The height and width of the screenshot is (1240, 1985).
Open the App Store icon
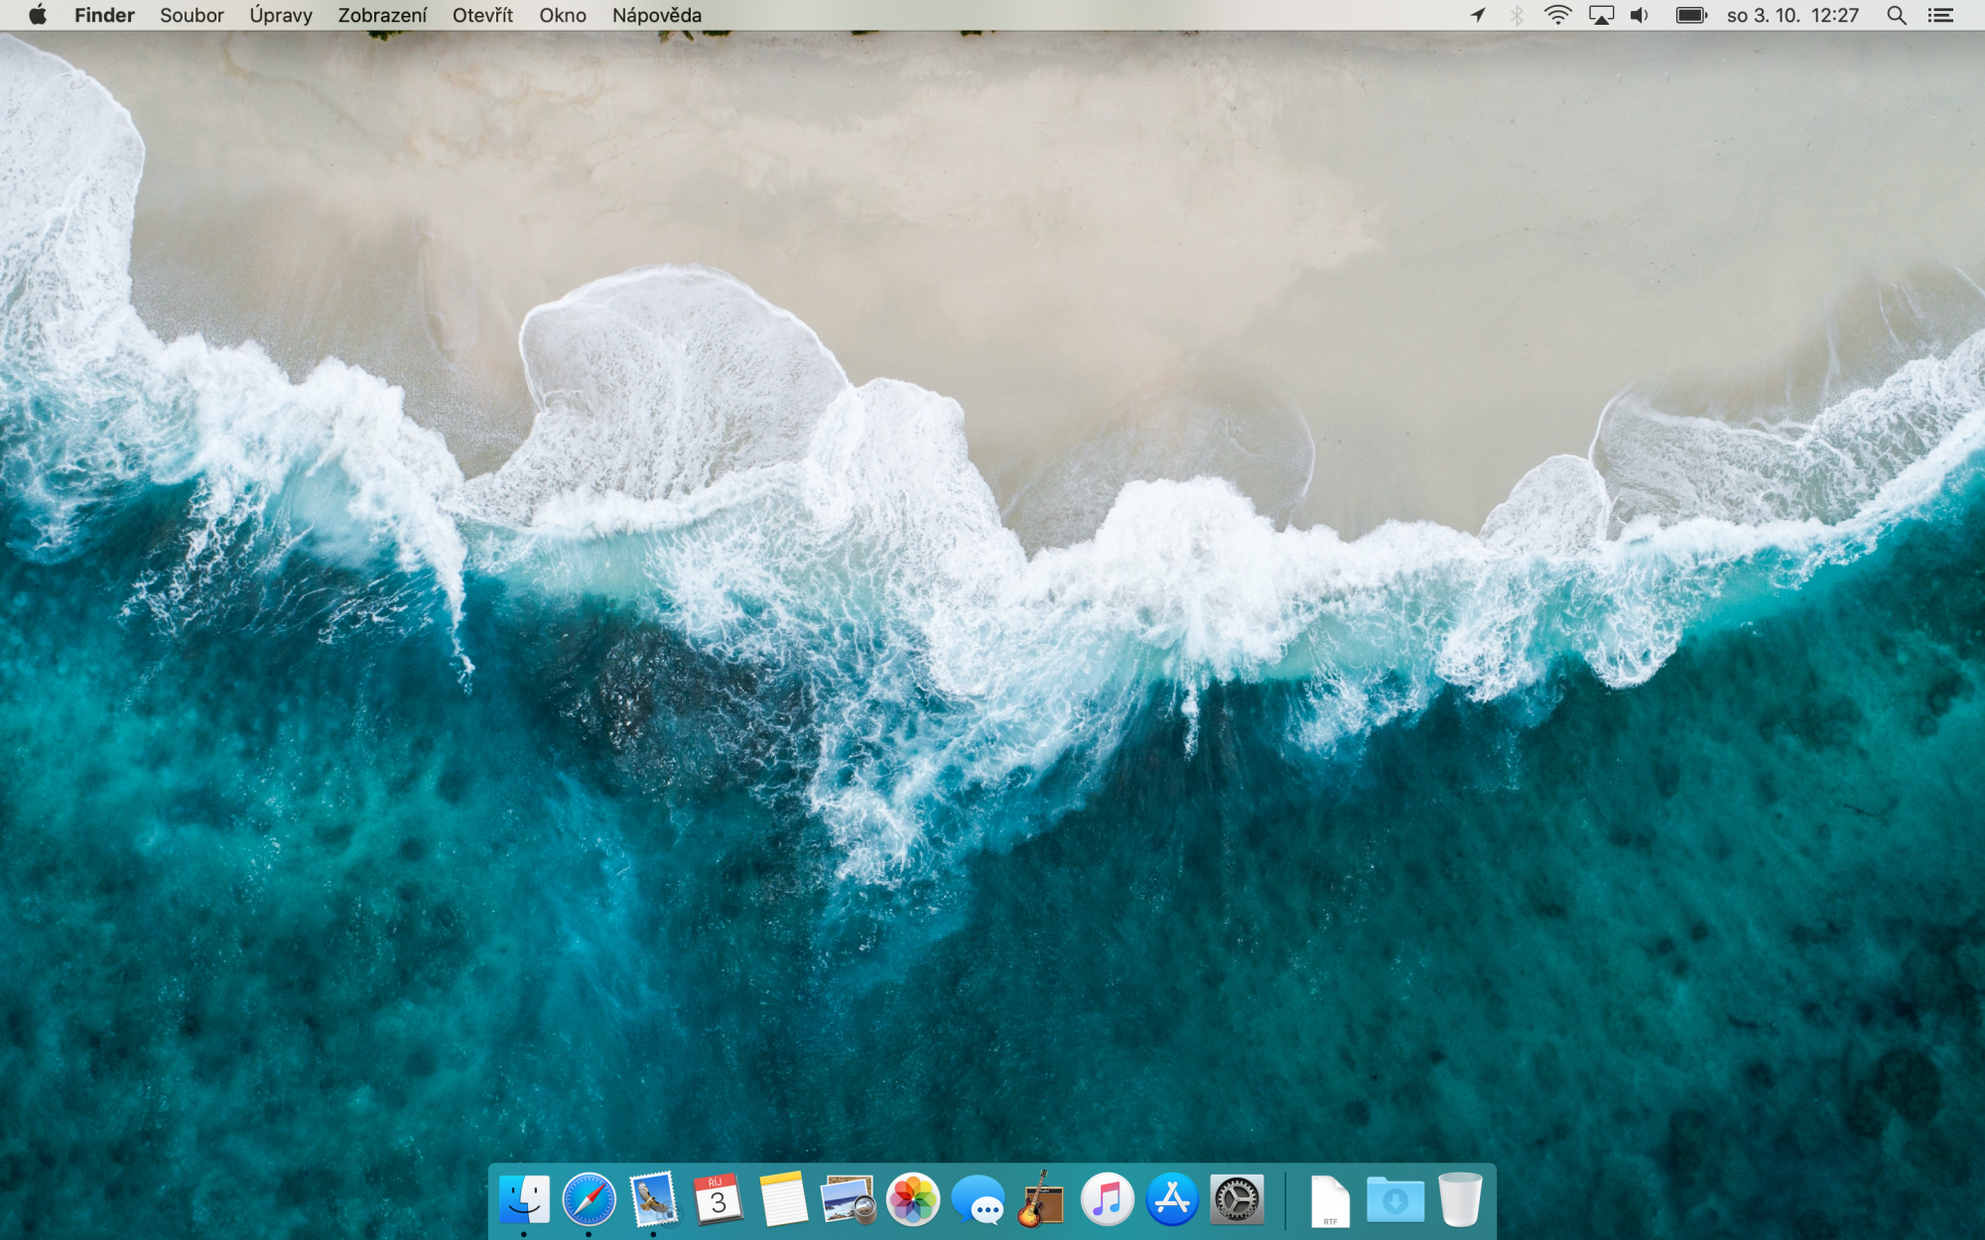point(1172,1199)
